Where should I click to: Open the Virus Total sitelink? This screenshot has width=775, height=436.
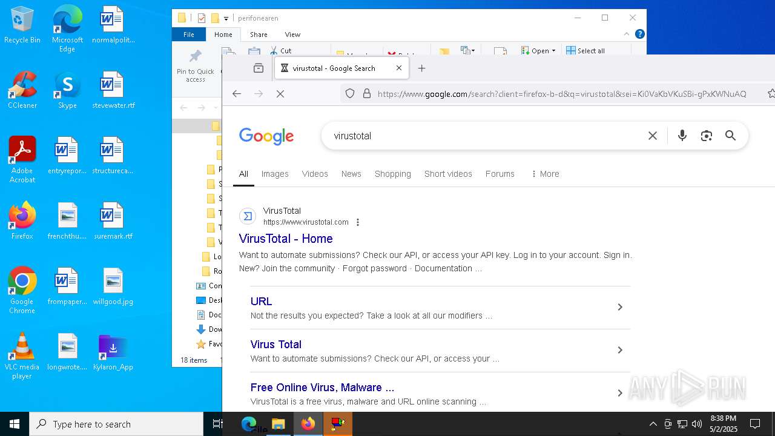coord(275,344)
